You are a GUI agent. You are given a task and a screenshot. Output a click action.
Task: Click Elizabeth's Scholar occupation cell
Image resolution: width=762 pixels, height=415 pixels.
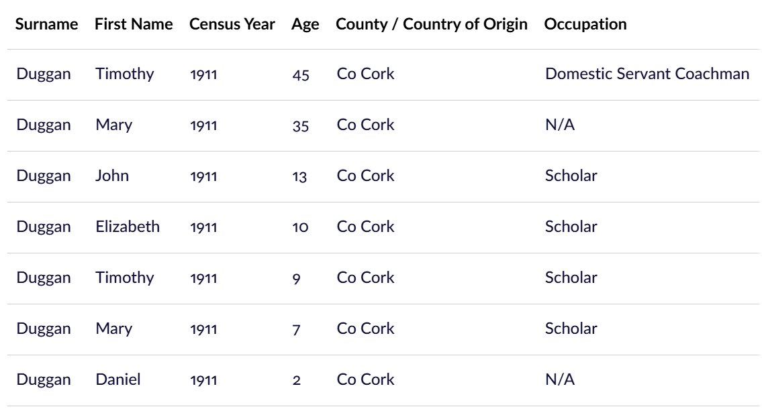click(x=571, y=227)
